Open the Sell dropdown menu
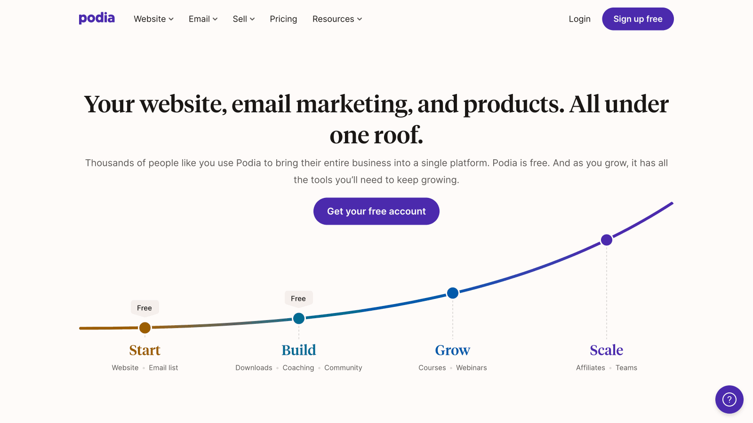 point(244,19)
